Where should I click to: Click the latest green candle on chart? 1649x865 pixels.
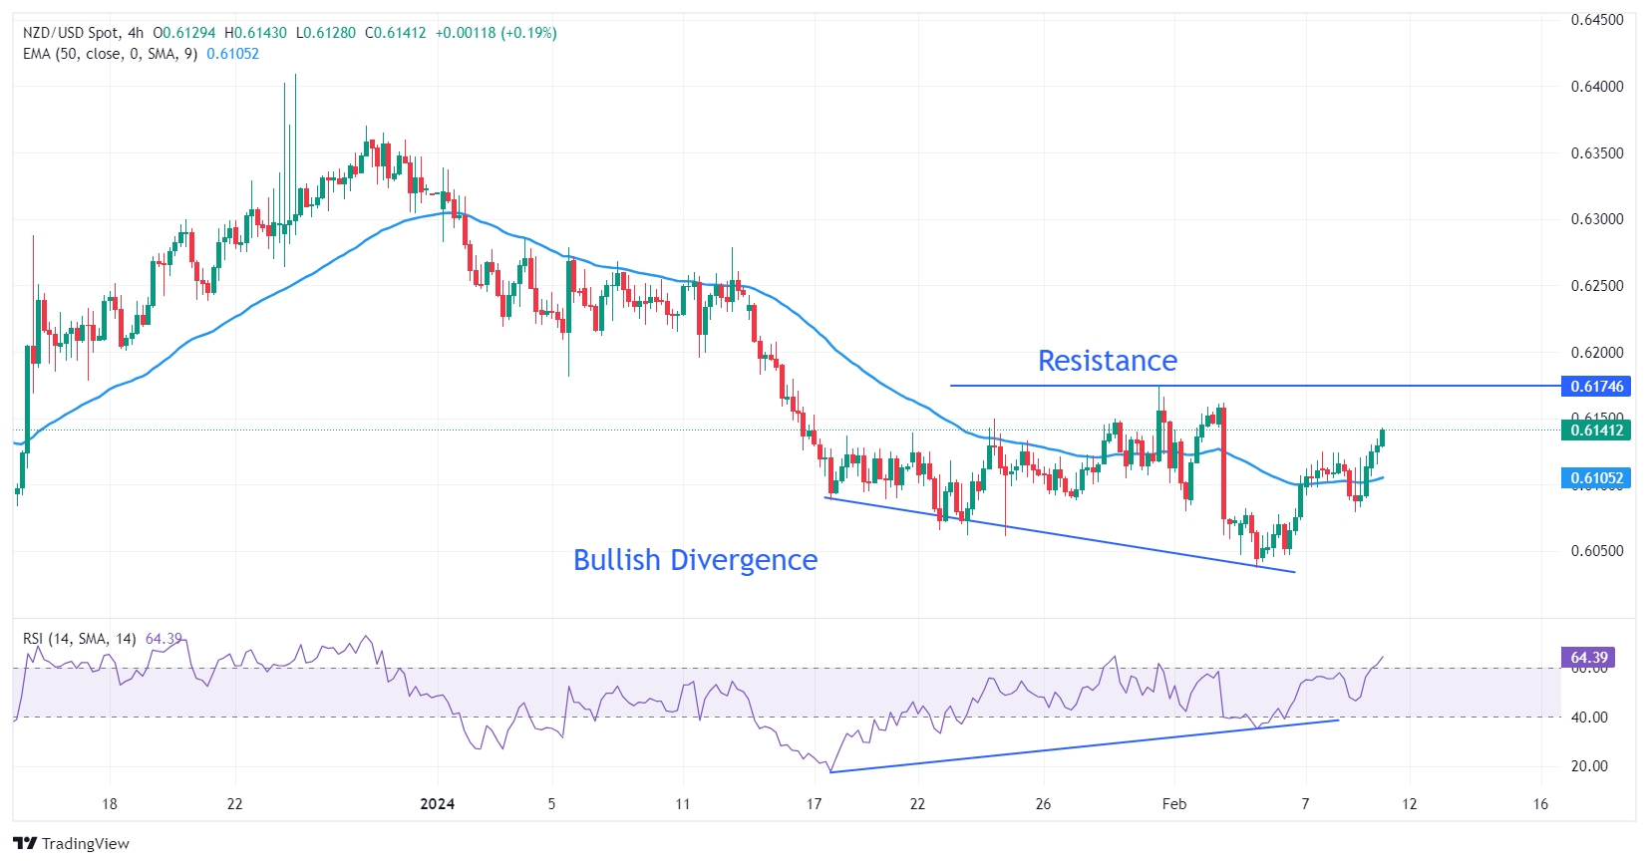[1382, 437]
